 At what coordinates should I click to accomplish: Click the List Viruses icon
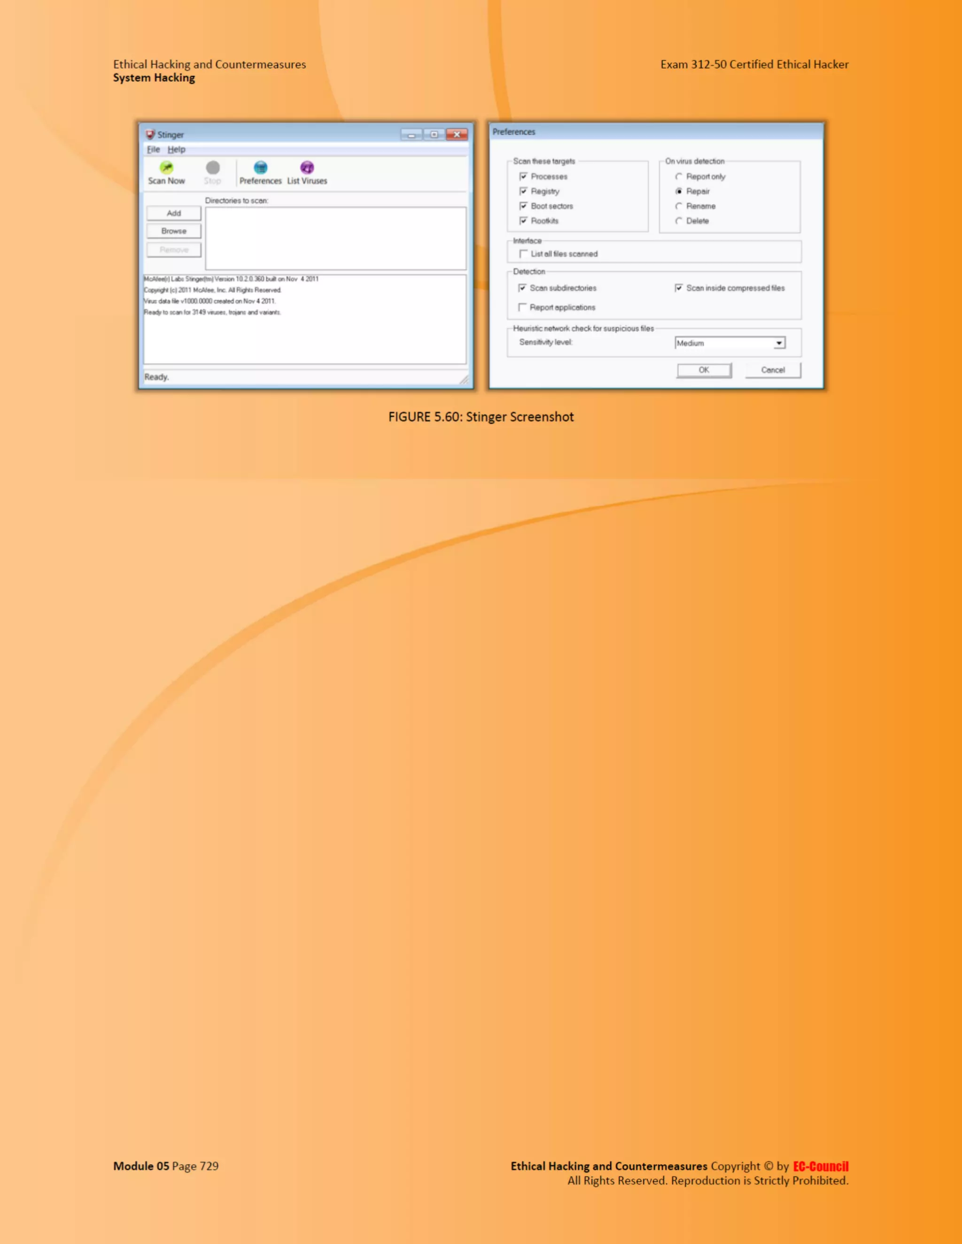307,168
